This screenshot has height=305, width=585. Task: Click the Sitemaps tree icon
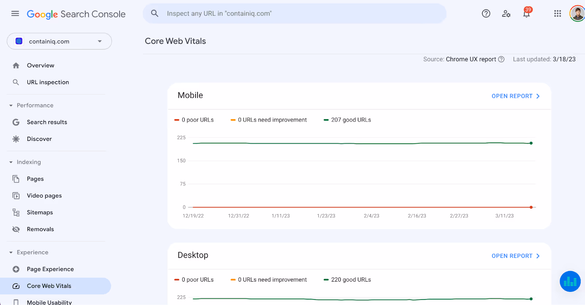coord(16,212)
